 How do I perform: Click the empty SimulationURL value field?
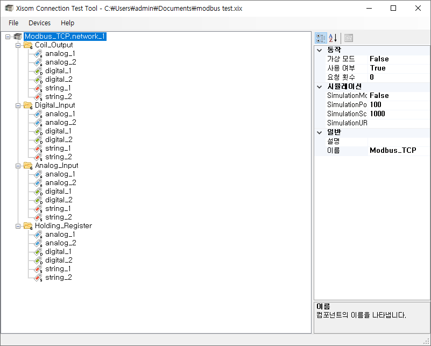tap(399, 123)
